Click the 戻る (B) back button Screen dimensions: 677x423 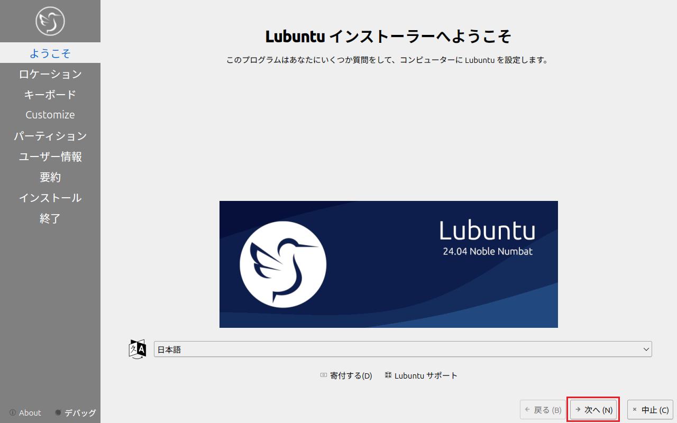(x=543, y=410)
